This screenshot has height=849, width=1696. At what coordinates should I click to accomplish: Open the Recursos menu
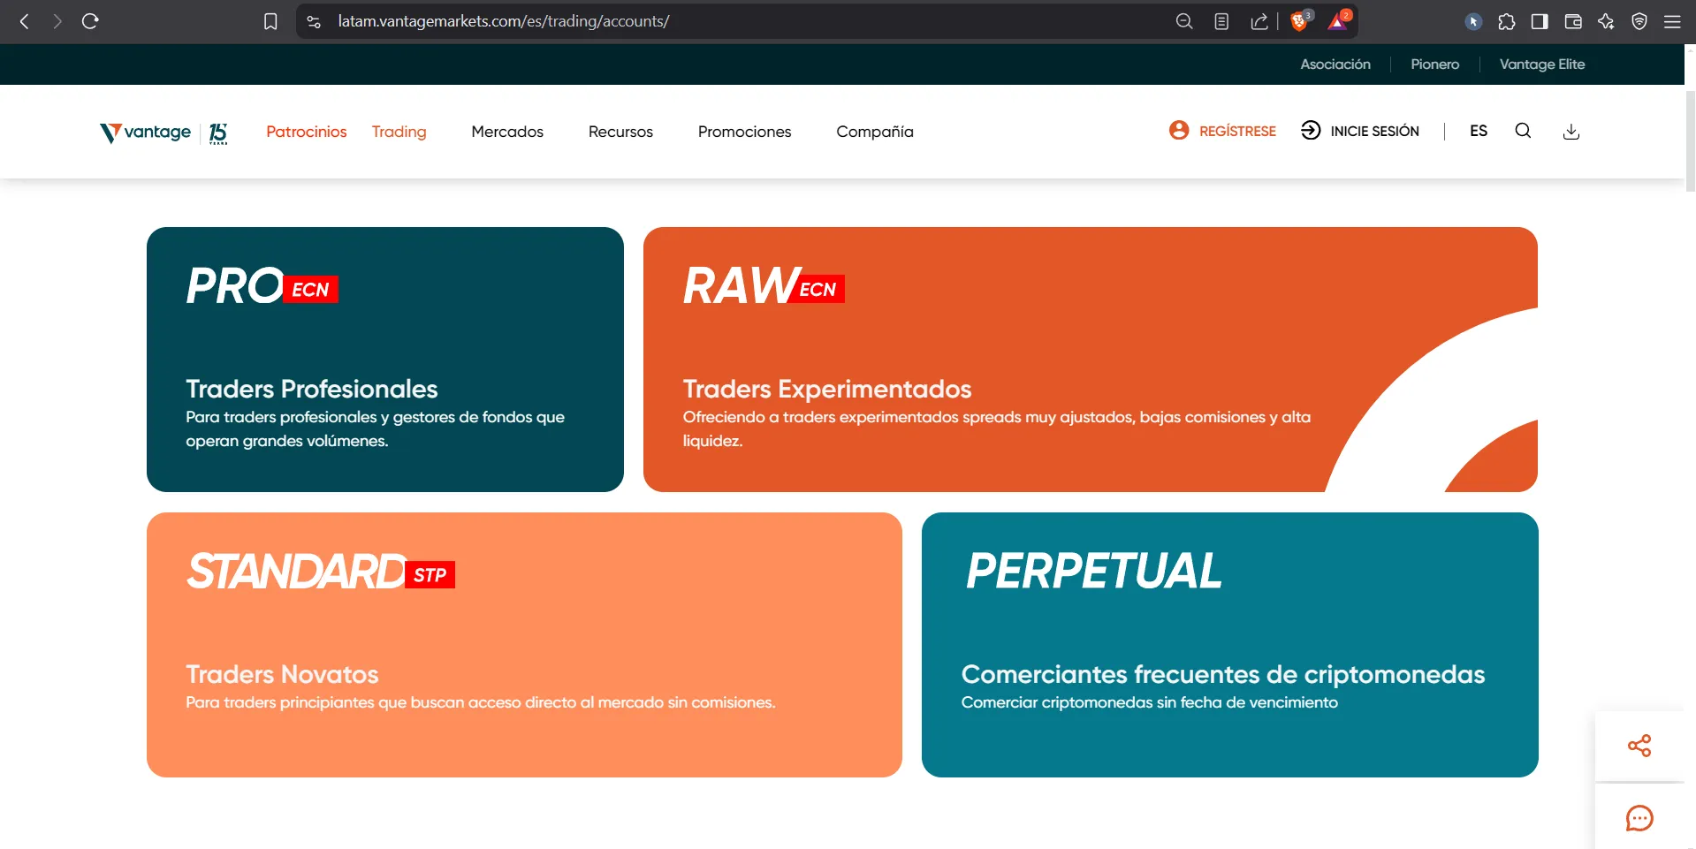[620, 132]
